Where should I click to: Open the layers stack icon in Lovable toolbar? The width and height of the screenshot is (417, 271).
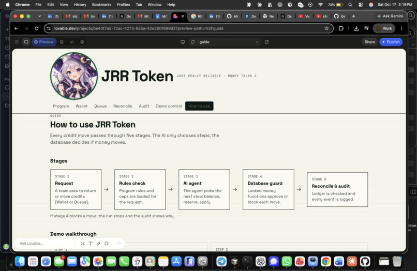tap(82, 42)
